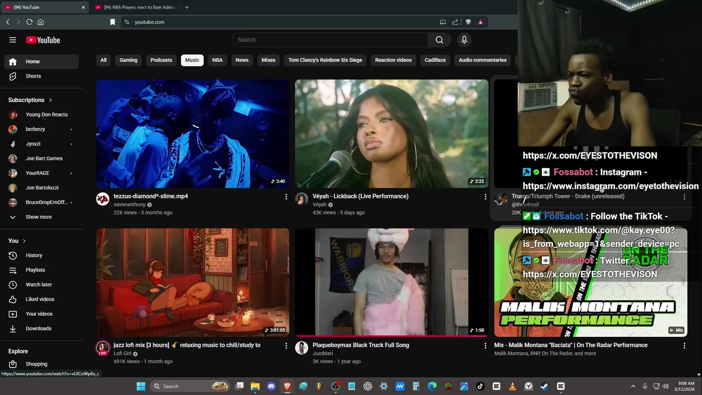Open Steam from the taskbar
Screen dimensions: 702x395
click(545, 386)
